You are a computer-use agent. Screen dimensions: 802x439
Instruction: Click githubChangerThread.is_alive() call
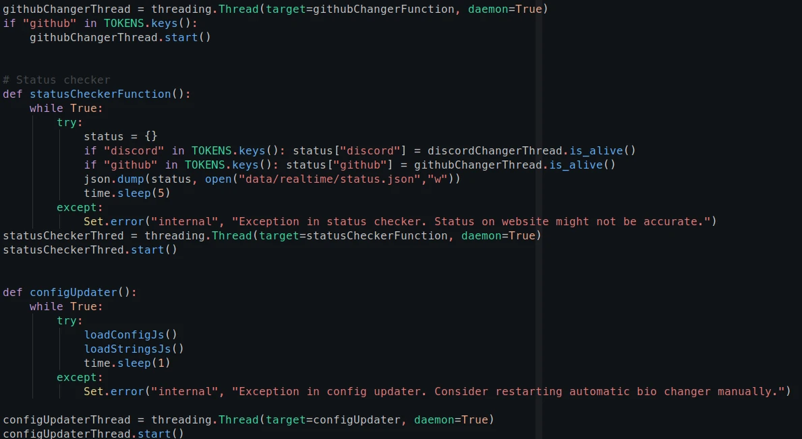point(514,165)
